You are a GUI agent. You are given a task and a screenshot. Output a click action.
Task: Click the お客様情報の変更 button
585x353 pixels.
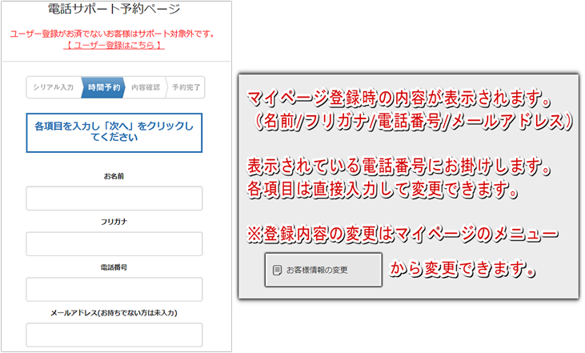pos(323,270)
